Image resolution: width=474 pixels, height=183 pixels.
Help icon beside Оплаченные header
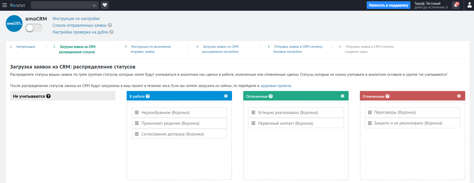point(271,96)
